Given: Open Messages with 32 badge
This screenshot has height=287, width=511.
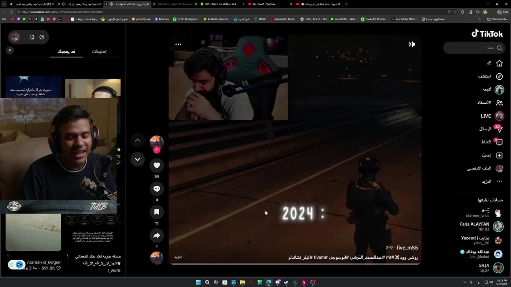Looking at the screenshot, I should click(499, 129).
